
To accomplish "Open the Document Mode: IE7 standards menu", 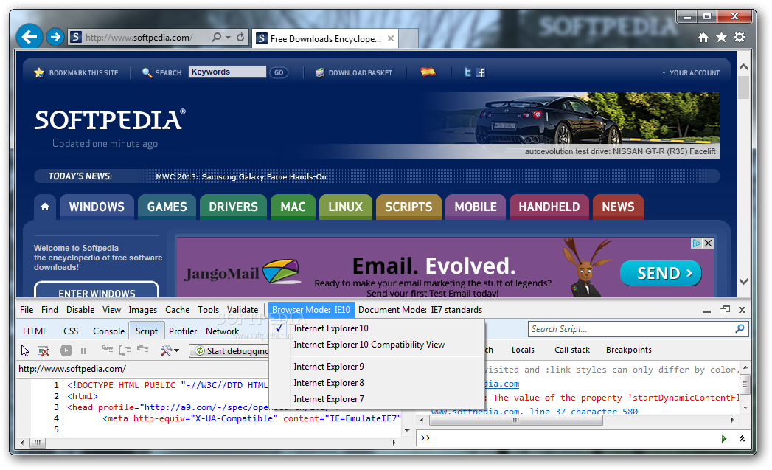I will (x=420, y=310).
